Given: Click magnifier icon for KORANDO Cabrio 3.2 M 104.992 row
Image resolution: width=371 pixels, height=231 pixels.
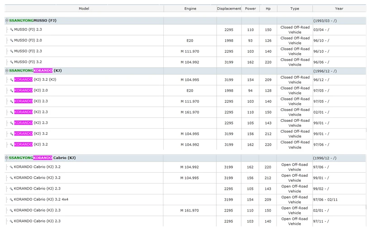Looking at the screenshot, I should tap(11, 167).
